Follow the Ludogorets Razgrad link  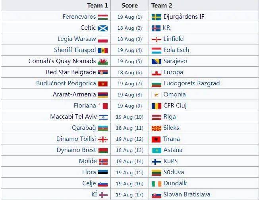click(191, 83)
